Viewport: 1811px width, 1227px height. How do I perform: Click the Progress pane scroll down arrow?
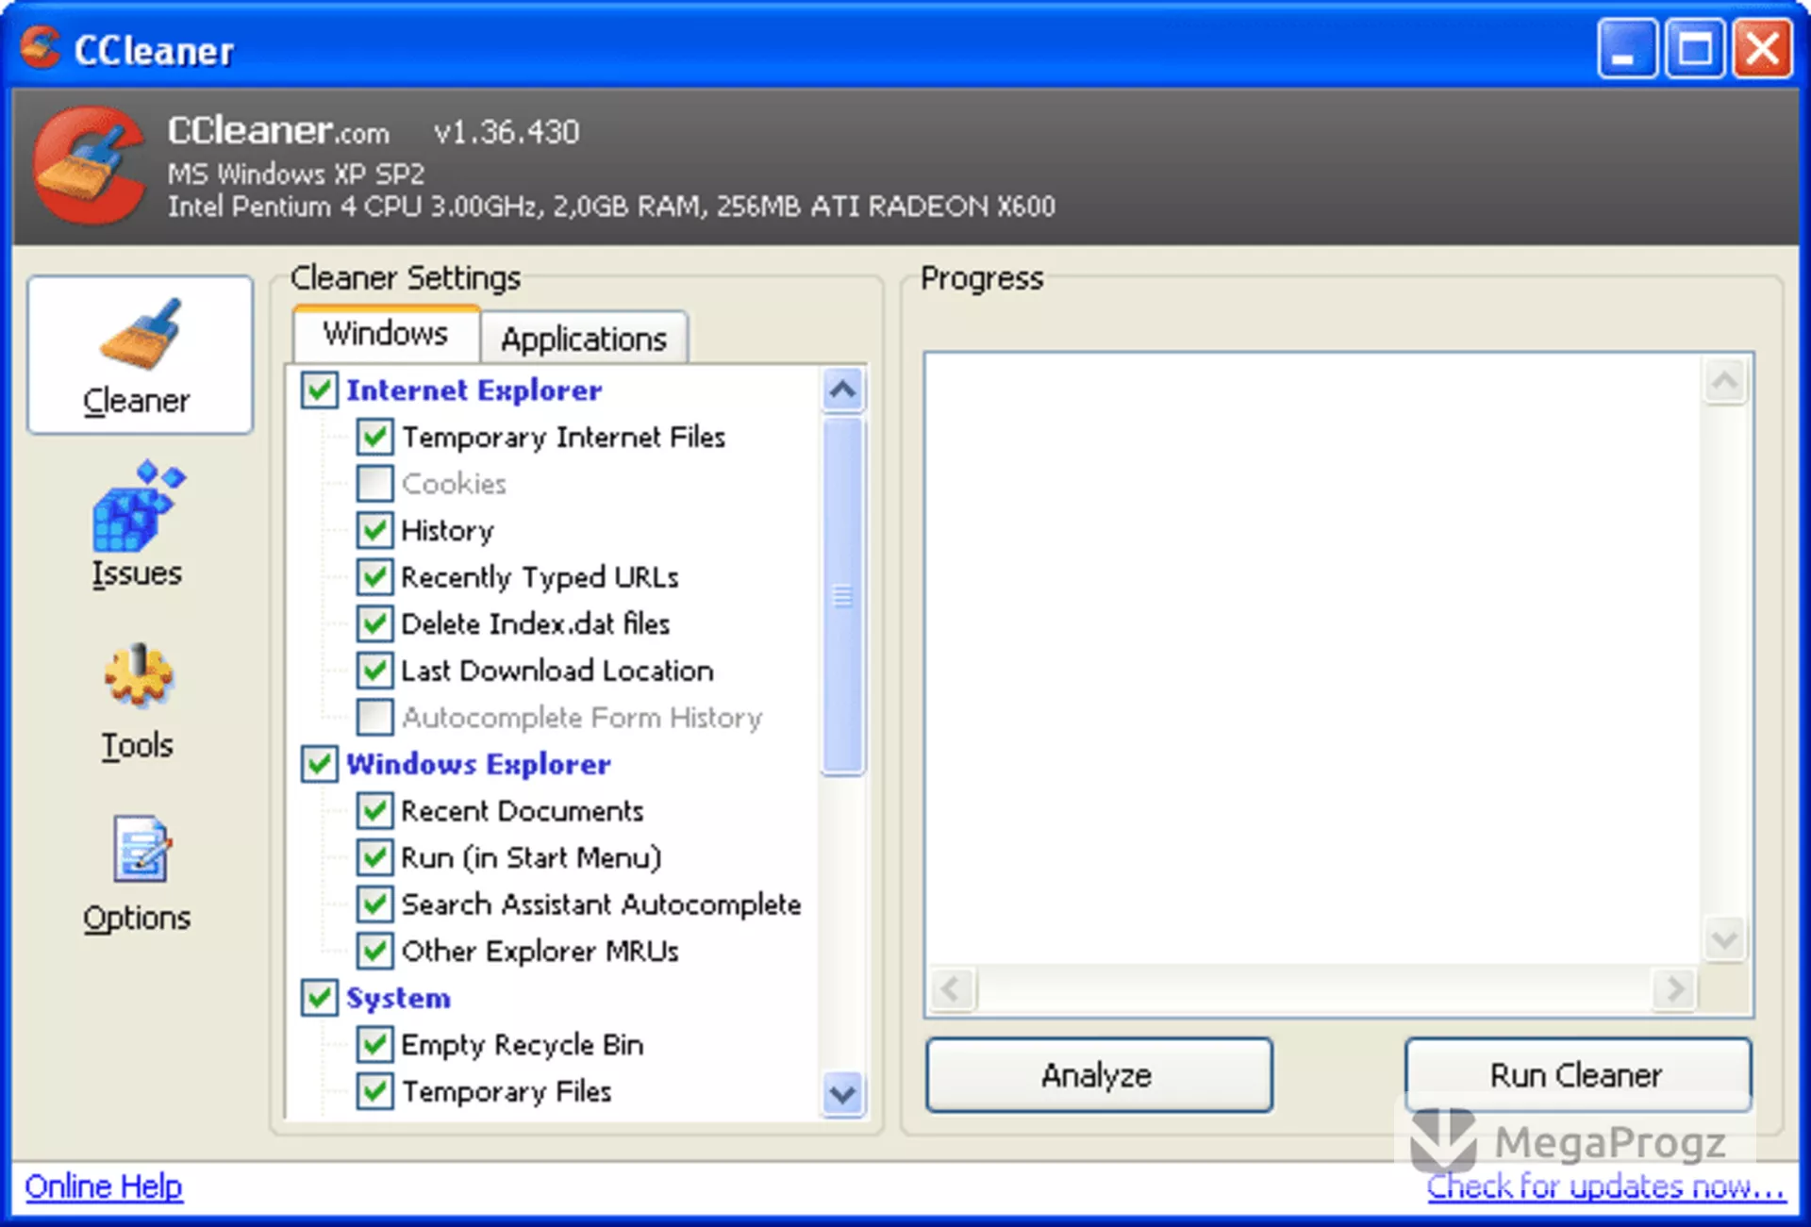pyautogui.click(x=1725, y=939)
